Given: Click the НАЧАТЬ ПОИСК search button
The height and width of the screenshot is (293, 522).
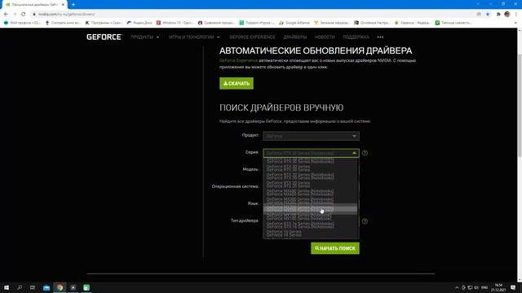Looking at the screenshot, I should pyautogui.click(x=335, y=248).
